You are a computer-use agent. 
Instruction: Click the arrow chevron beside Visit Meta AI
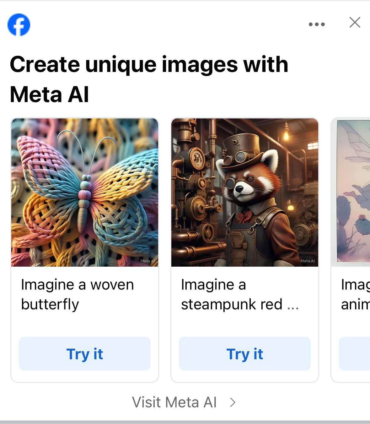(233, 402)
